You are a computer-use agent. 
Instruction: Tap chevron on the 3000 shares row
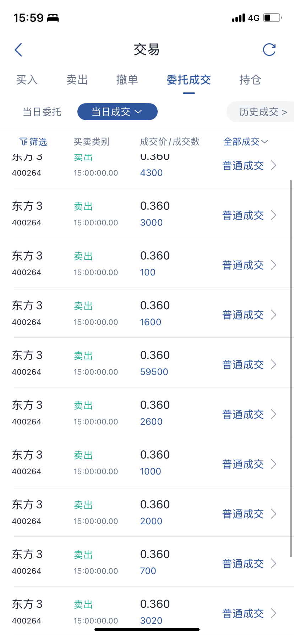[273, 215]
